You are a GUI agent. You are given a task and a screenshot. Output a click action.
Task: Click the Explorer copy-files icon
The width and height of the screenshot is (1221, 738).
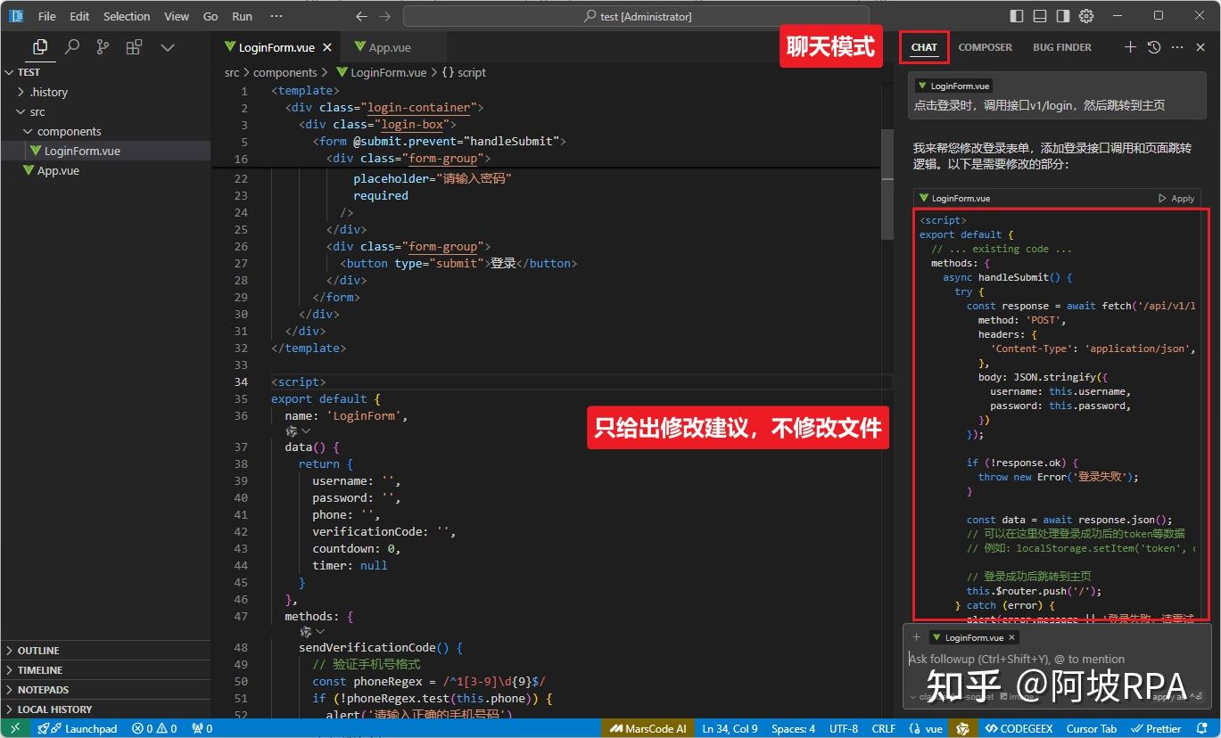[38, 46]
